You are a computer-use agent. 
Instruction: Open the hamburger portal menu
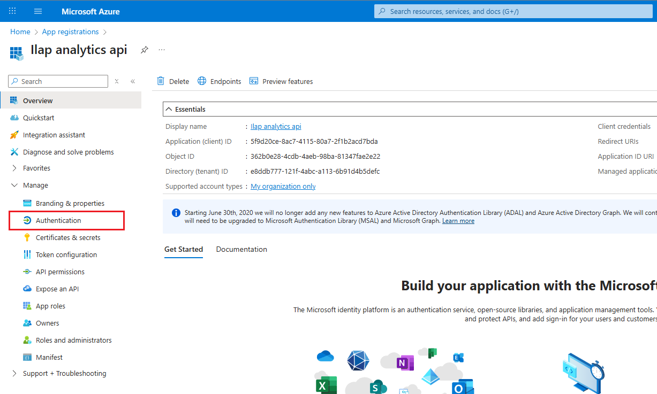pyautogui.click(x=37, y=11)
